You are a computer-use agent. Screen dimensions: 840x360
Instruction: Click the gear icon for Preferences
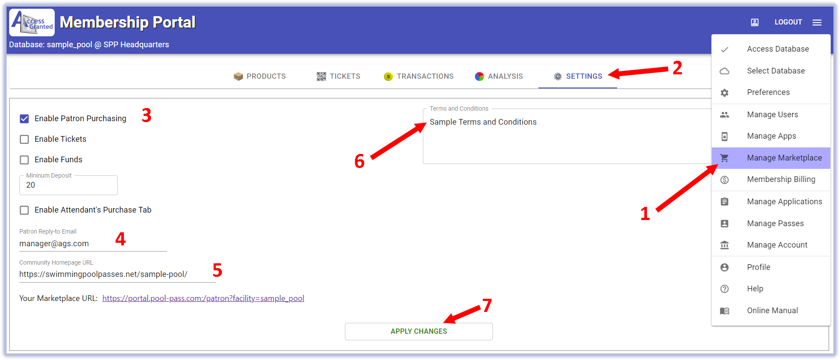pyautogui.click(x=724, y=93)
